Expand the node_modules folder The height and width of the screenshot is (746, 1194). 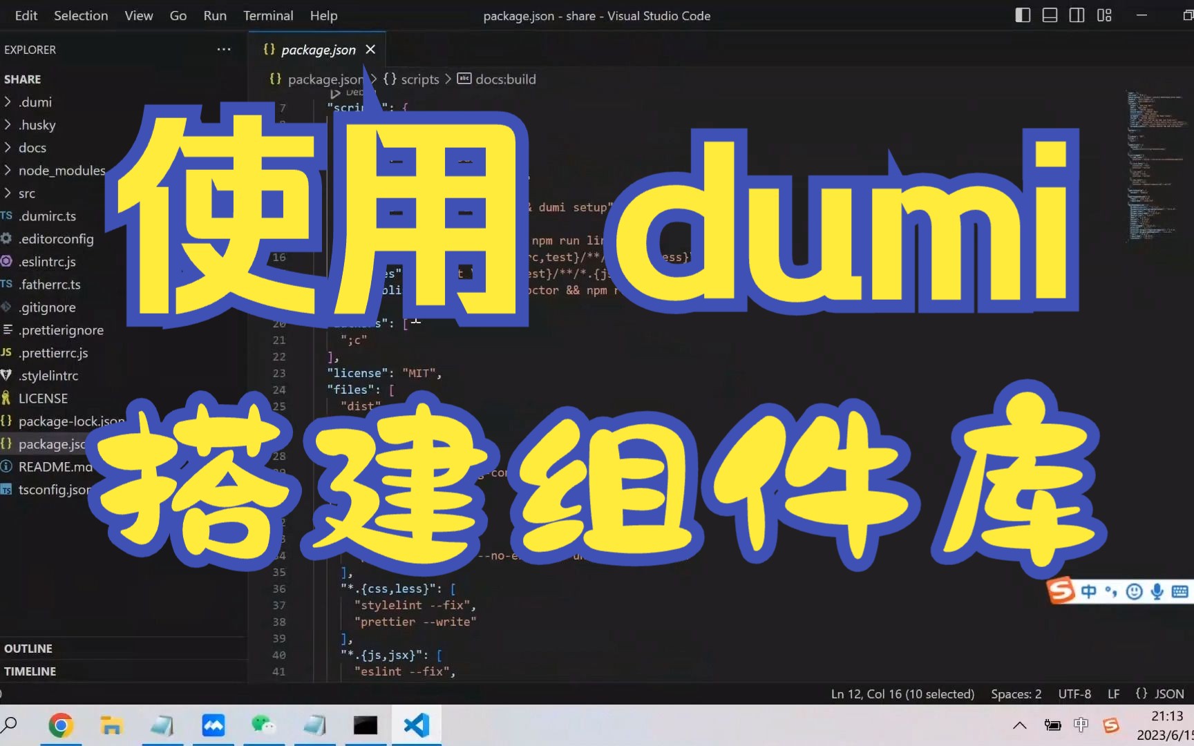[x=62, y=170]
